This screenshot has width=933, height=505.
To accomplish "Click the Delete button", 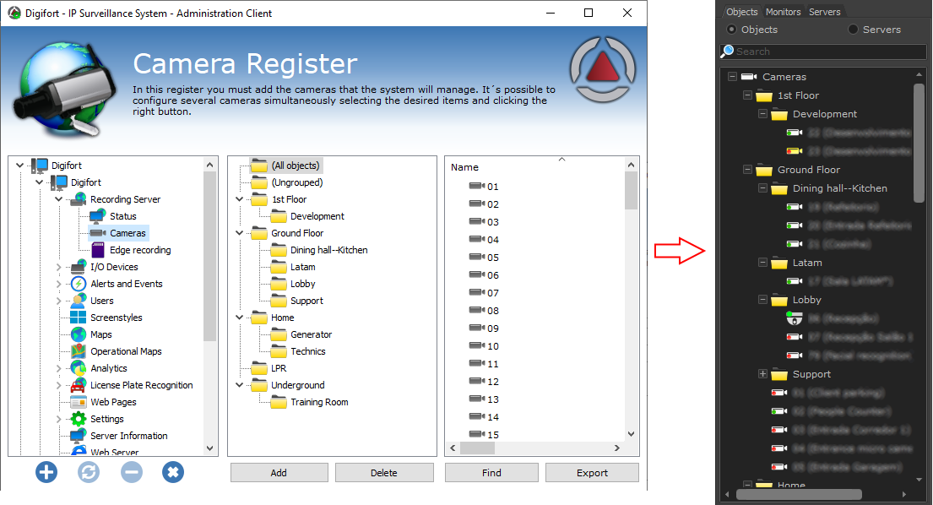I will coord(384,473).
